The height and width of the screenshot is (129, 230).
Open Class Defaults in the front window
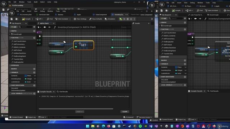(x=96, y=19)
